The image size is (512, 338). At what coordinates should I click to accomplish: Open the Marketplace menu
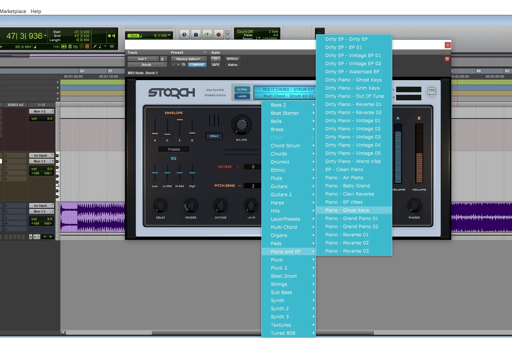(x=13, y=11)
